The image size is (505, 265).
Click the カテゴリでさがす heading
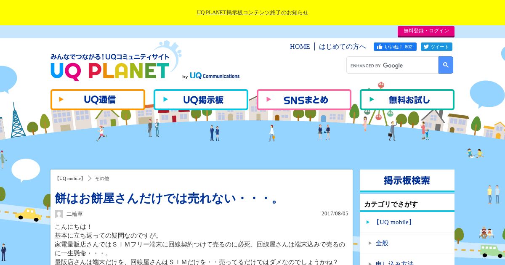391,204
